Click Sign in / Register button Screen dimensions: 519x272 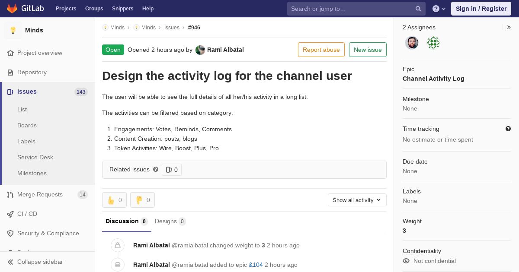(481, 9)
